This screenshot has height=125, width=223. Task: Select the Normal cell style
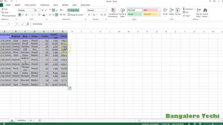tap(135, 10)
